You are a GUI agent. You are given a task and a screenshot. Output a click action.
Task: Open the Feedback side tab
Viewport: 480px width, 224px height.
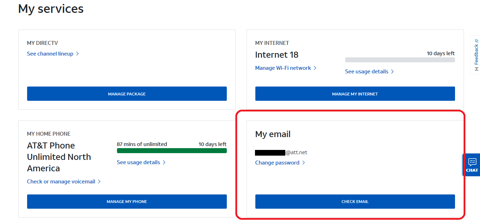pyautogui.click(x=476, y=55)
